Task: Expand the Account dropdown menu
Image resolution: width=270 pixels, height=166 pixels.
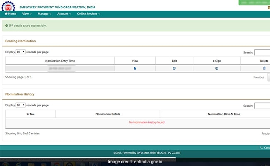Action: click(x=64, y=14)
